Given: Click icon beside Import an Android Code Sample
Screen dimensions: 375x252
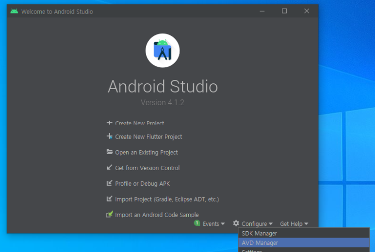Looking at the screenshot, I should [x=110, y=214].
